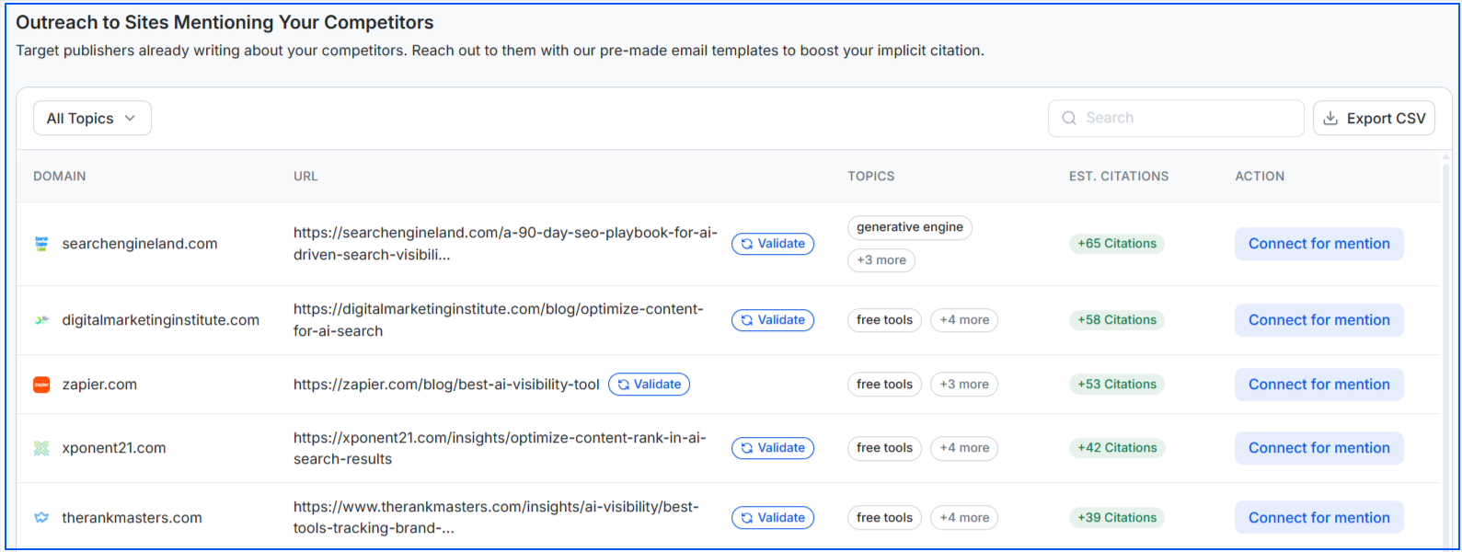Viewport: 1462px width, 552px height.
Task: Click the searchengineland.com domain name
Action: point(140,244)
